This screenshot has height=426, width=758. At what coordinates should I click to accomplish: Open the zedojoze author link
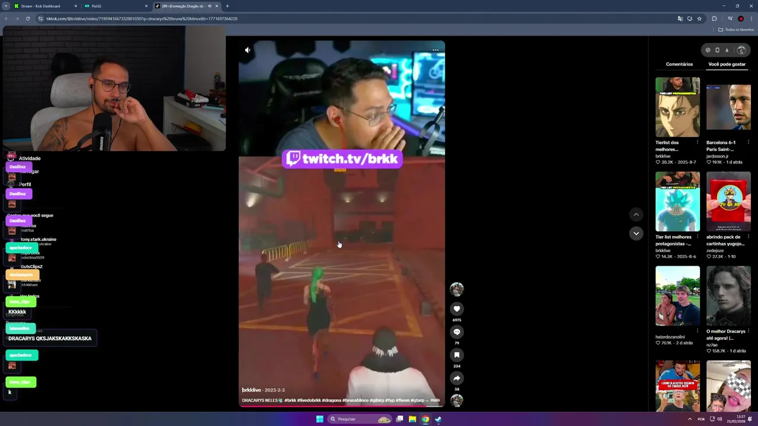(x=715, y=251)
